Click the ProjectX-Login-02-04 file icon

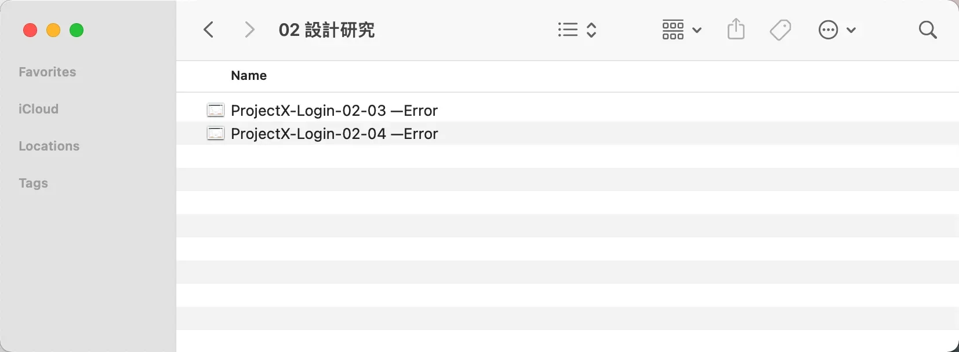pos(216,134)
